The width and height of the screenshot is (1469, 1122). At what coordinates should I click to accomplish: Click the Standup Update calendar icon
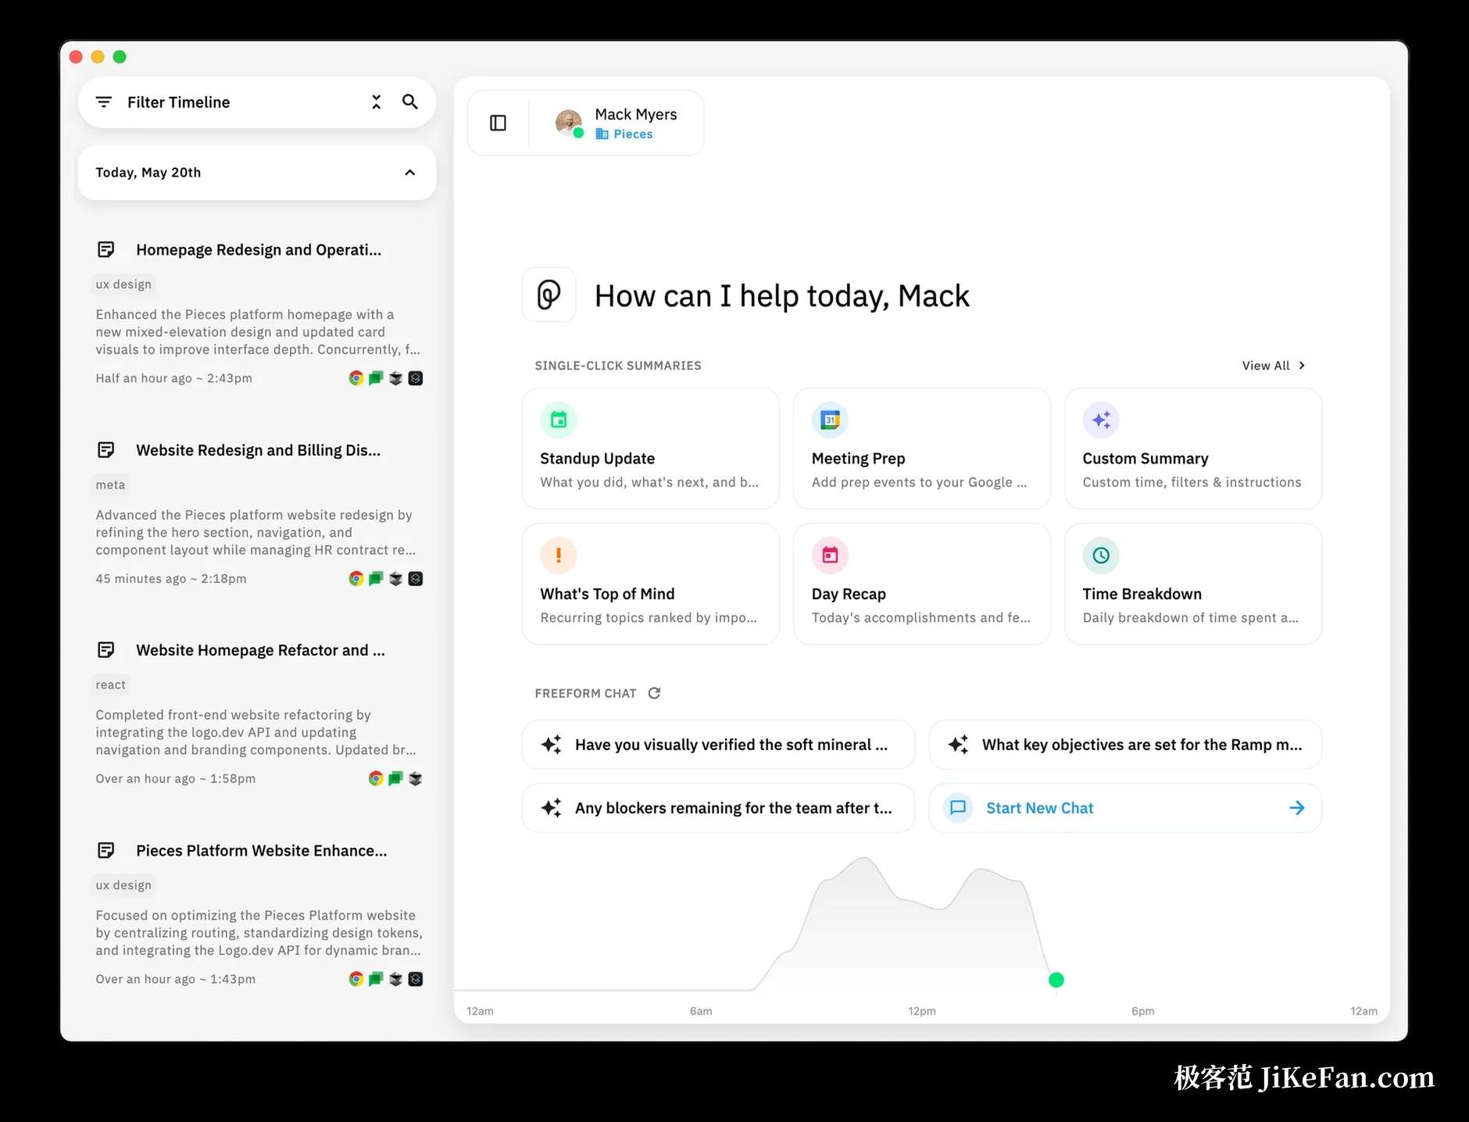(559, 420)
